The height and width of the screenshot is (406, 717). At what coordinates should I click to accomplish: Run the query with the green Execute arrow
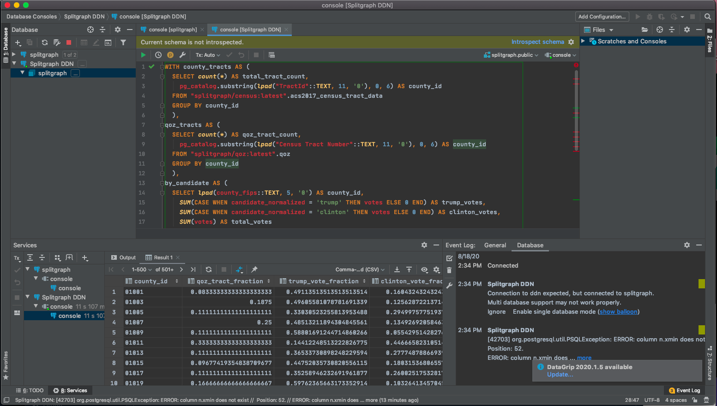point(143,55)
